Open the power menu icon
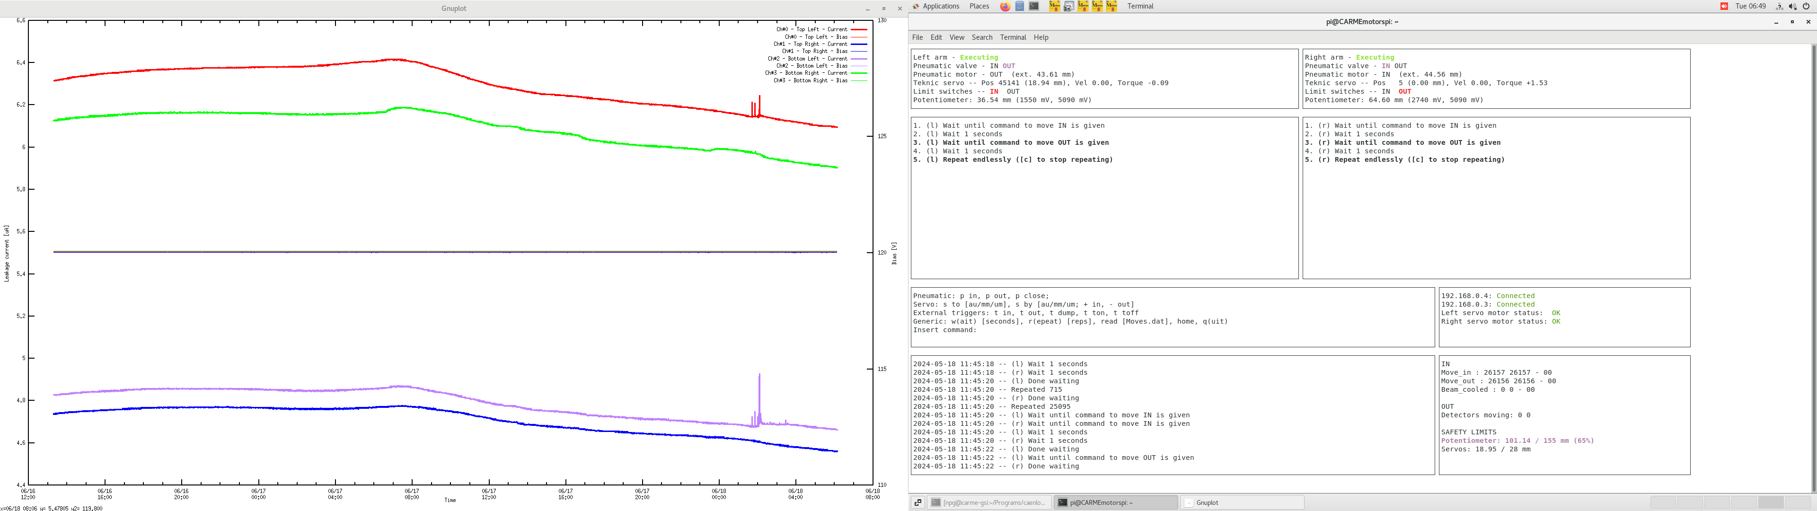Image resolution: width=1817 pixels, height=511 pixels. pos(1807,6)
